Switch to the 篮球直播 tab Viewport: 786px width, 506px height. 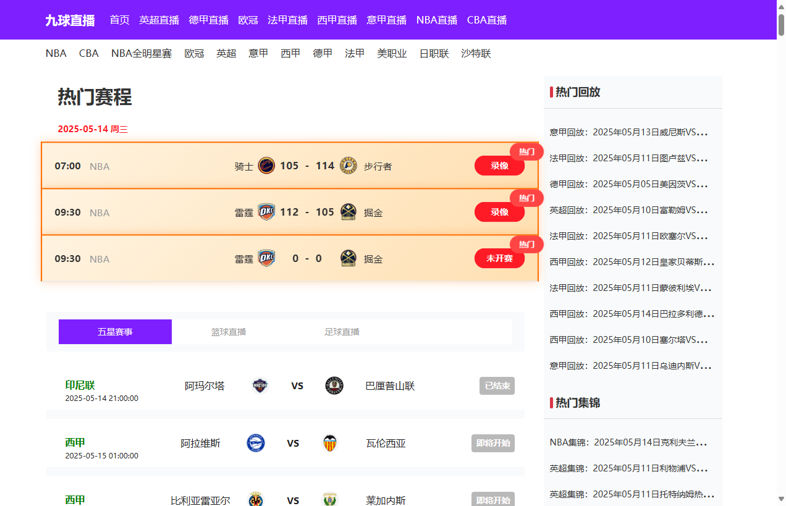click(x=229, y=332)
